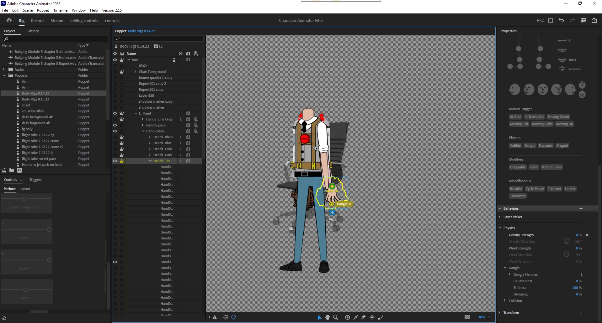
Task: Select the Selection arrow tool
Action: tap(319, 317)
